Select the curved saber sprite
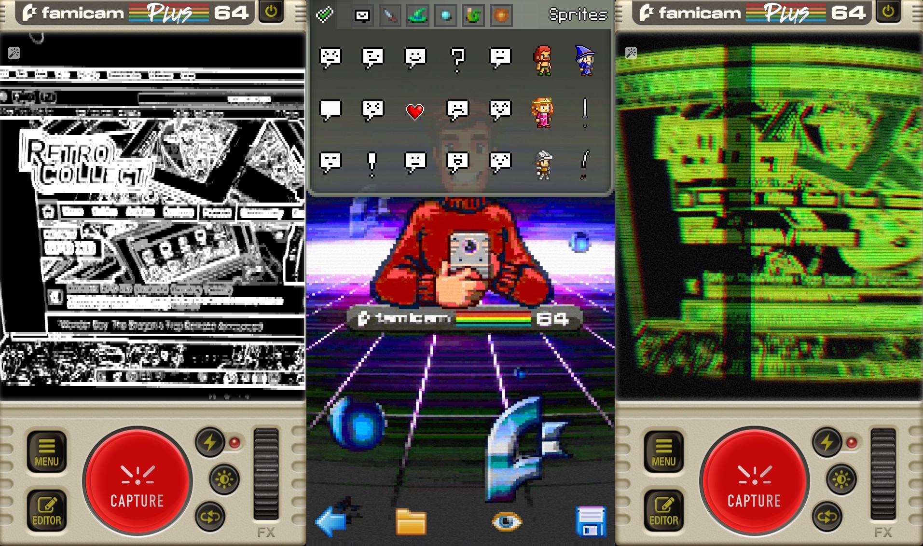Screen dimensions: 923x546 click(585, 165)
